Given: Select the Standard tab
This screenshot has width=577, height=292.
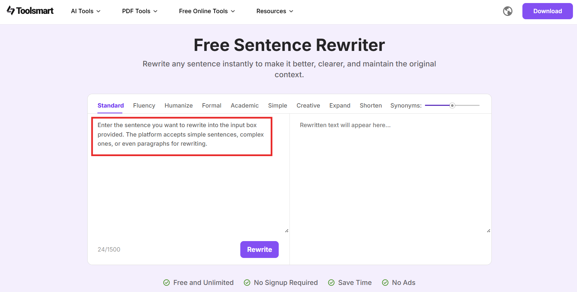Looking at the screenshot, I should tap(111, 106).
